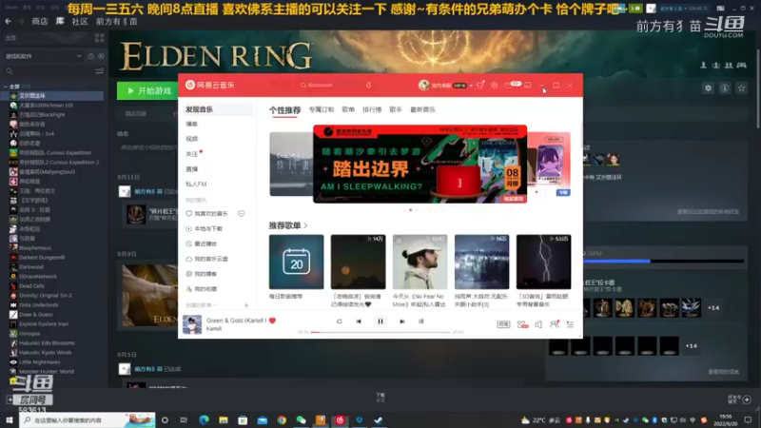Open the volume speaker icon in player
The width and height of the screenshot is (761, 428).
pyautogui.click(x=538, y=324)
